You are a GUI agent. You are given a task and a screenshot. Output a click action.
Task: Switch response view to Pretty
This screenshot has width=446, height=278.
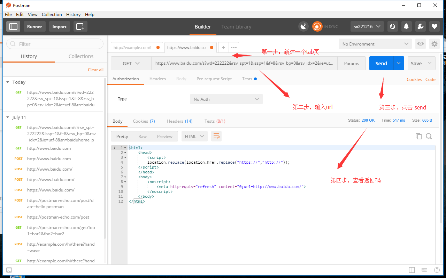[122, 136]
